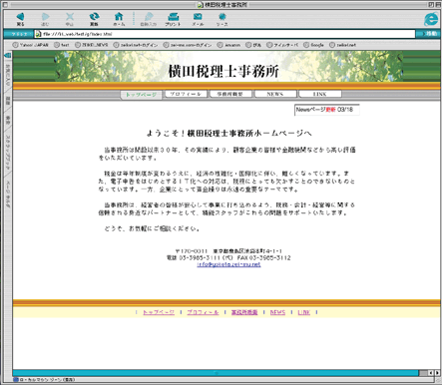The width and height of the screenshot is (442, 385).
Task: Open the last zeikei.net favorites bar link
Action: pyautogui.click(x=343, y=45)
